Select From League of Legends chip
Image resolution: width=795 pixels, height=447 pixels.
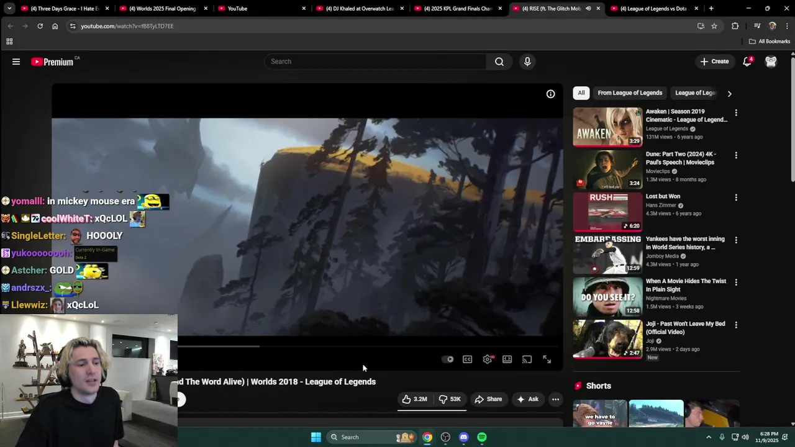tap(630, 93)
